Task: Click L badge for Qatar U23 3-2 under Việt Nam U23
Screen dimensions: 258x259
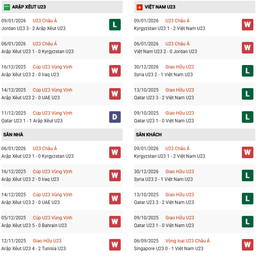Action: pyautogui.click(x=247, y=94)
